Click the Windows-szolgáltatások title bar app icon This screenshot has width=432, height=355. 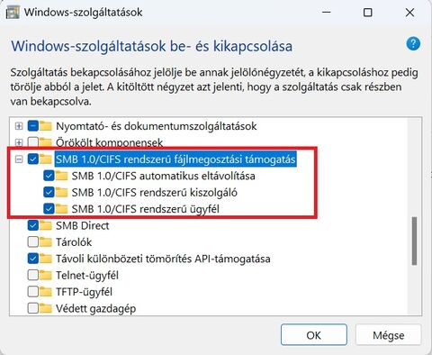tap(13, 13)
